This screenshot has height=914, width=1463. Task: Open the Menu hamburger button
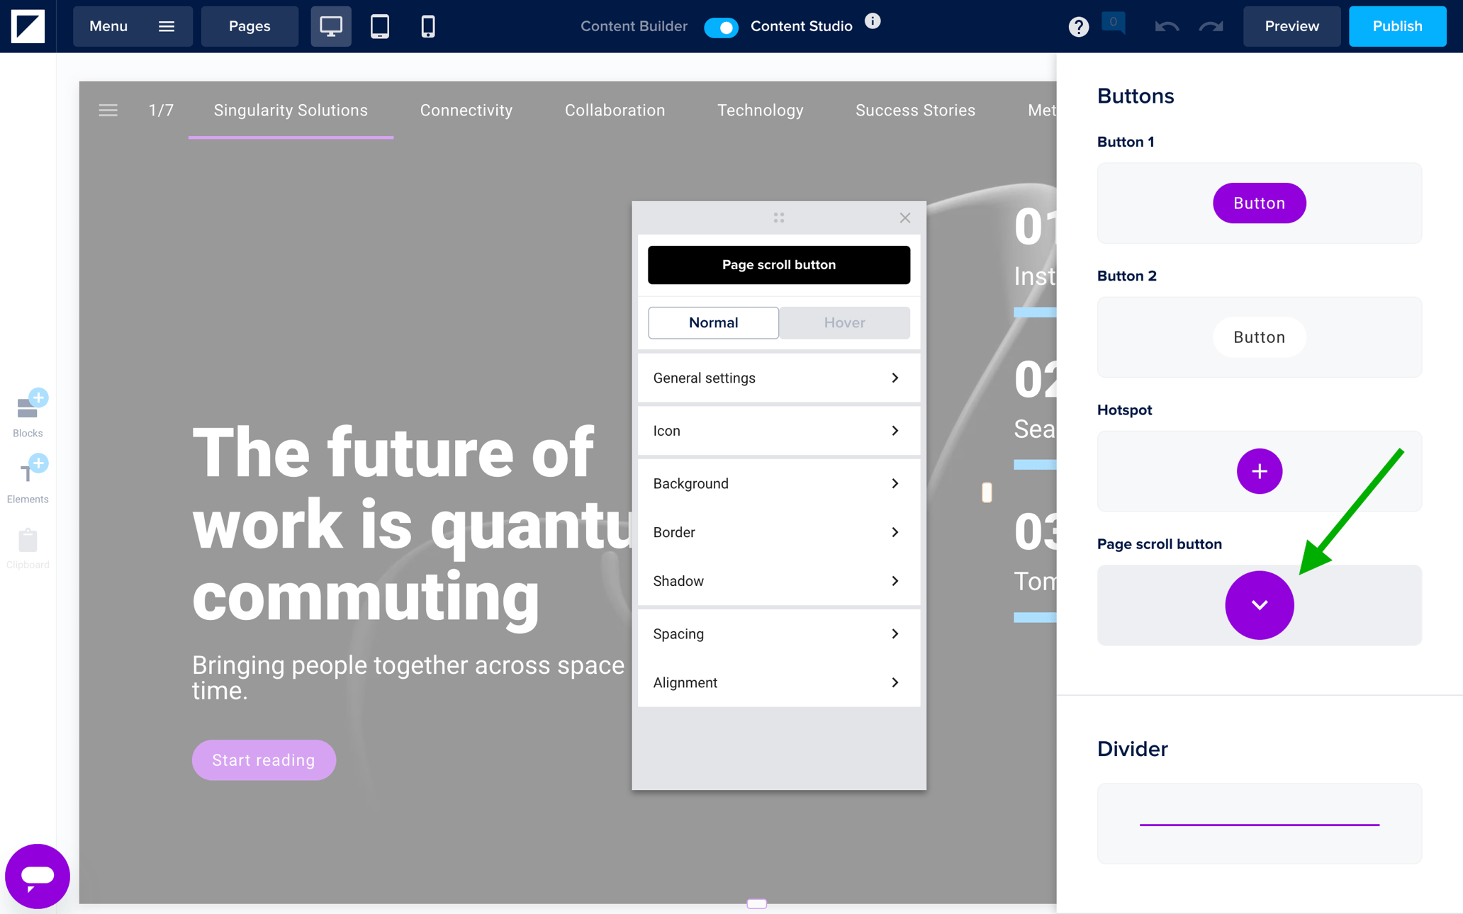[x=133, y=26]
